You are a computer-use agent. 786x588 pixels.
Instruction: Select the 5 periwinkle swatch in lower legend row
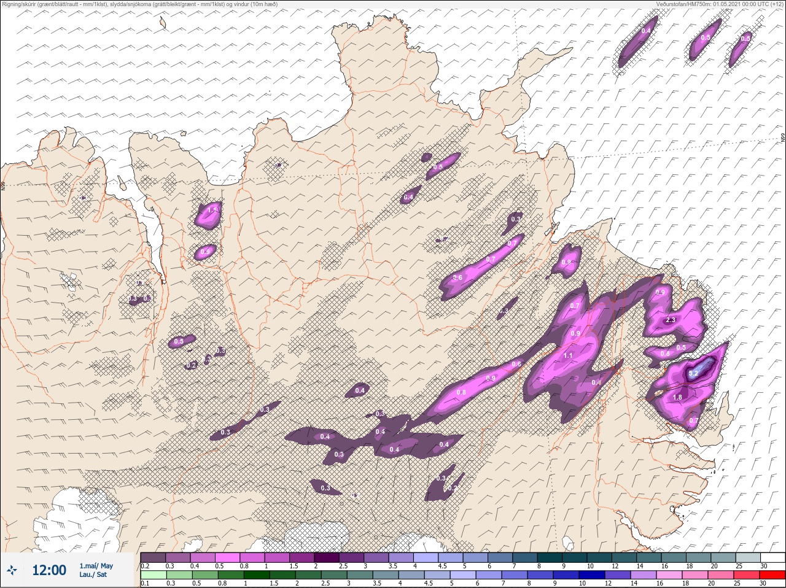[462, 575]
